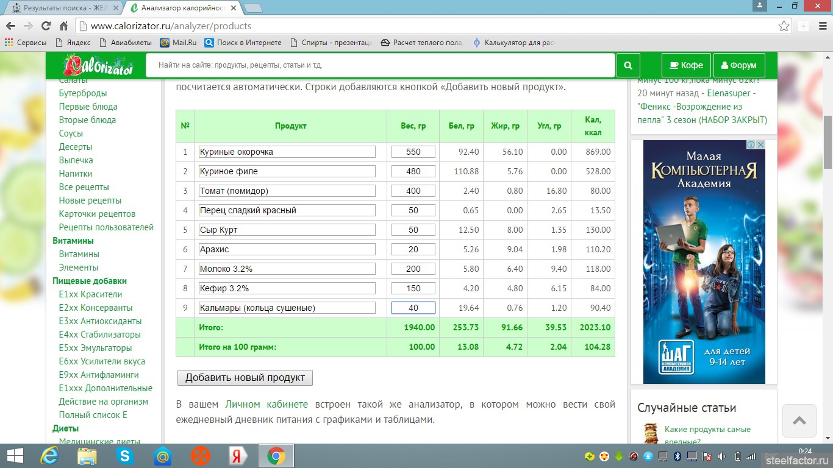Open the Windows Start button
The height and width of the screenshot is (468, 833).
15,456
